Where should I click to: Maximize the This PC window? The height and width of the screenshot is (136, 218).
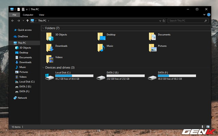197,9
